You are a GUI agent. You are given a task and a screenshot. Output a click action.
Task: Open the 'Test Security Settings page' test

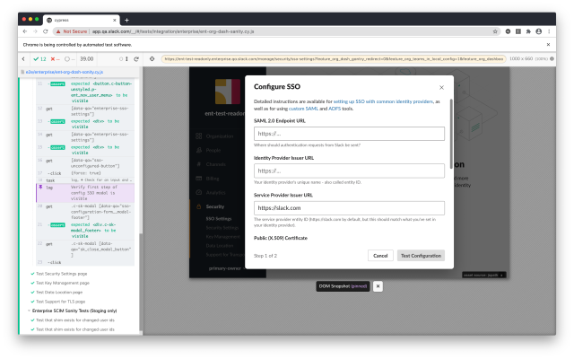coord(62,274)
